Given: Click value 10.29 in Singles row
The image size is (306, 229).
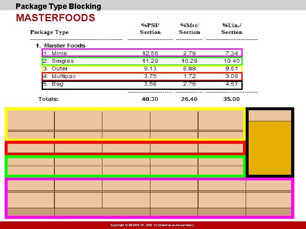Looking at the screenshot, I should (189, 61).
